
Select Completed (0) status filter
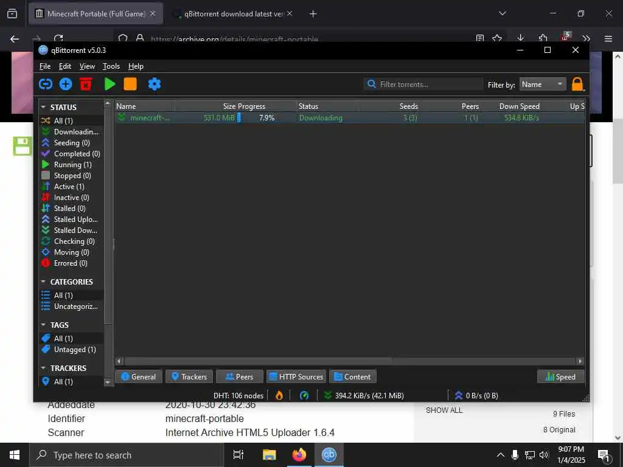[71, 154]
